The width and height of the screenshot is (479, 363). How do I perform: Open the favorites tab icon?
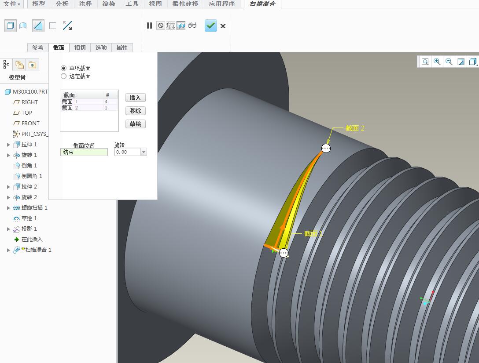33,64
